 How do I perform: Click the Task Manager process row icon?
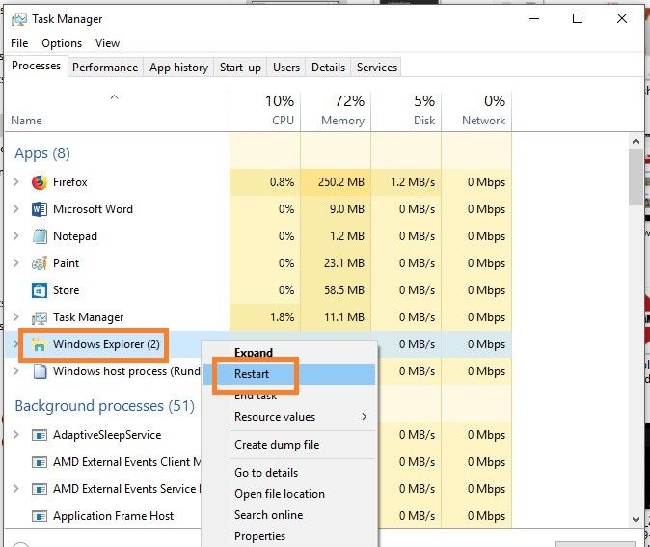(40, 317)
